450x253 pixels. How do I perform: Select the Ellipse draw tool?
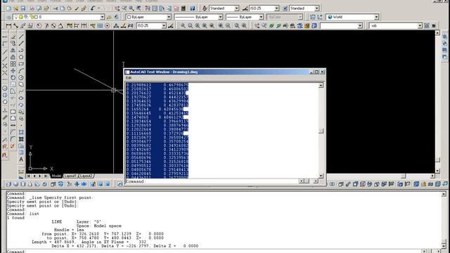(21, 98)
